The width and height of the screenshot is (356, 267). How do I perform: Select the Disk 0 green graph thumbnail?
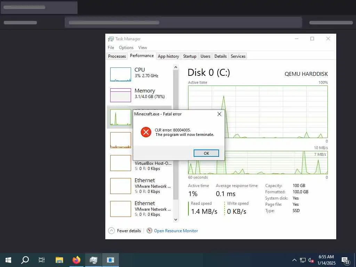(x=121, y=117)
